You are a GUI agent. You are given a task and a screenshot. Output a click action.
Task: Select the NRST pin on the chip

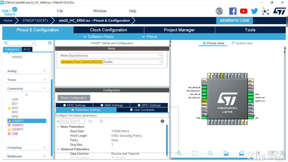click(204, 101)
